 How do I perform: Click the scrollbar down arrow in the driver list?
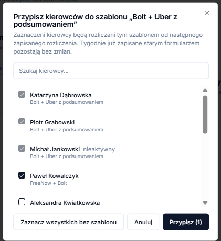click(205, 203)
